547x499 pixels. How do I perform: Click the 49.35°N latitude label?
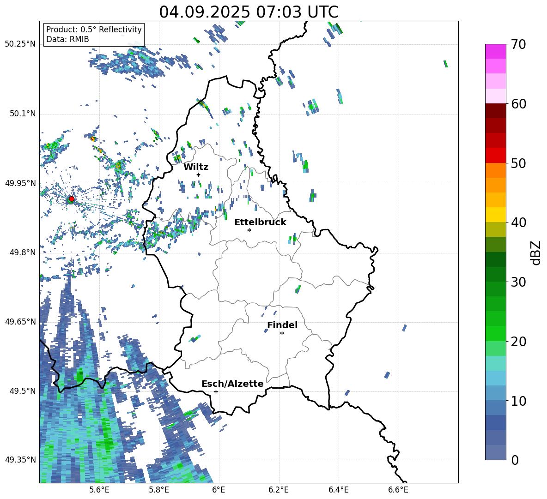(x=20, y=460)
